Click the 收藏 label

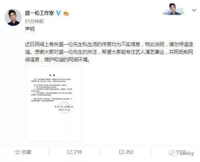pyautogui.click(x=27, y=152)
